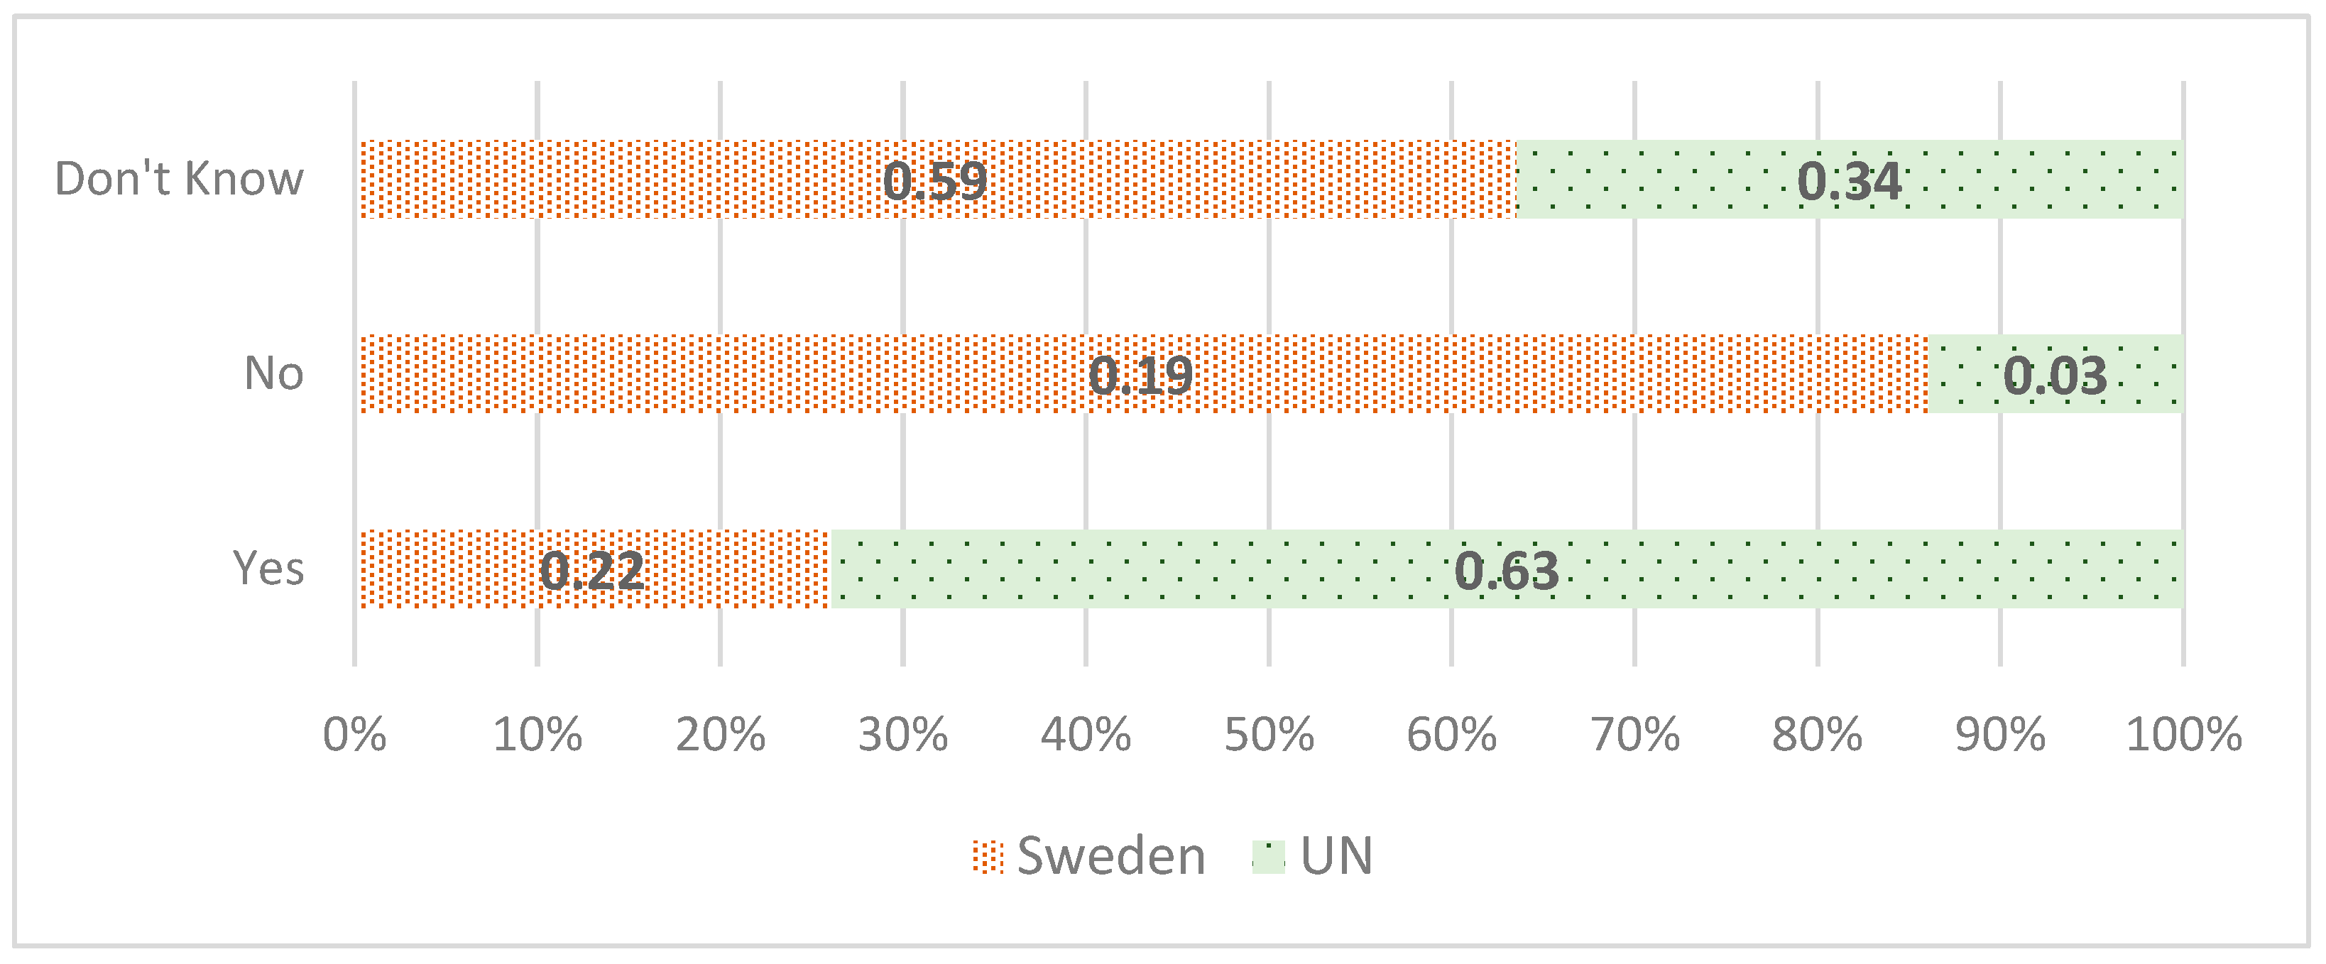Click the 70% horizontal axis label
The width and height of the screenshot is (2326, 964).
pyautogui.click(x=1635, y=735)
